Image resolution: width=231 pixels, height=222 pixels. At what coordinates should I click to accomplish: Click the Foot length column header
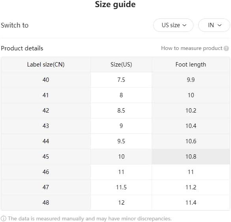point(191,65)
